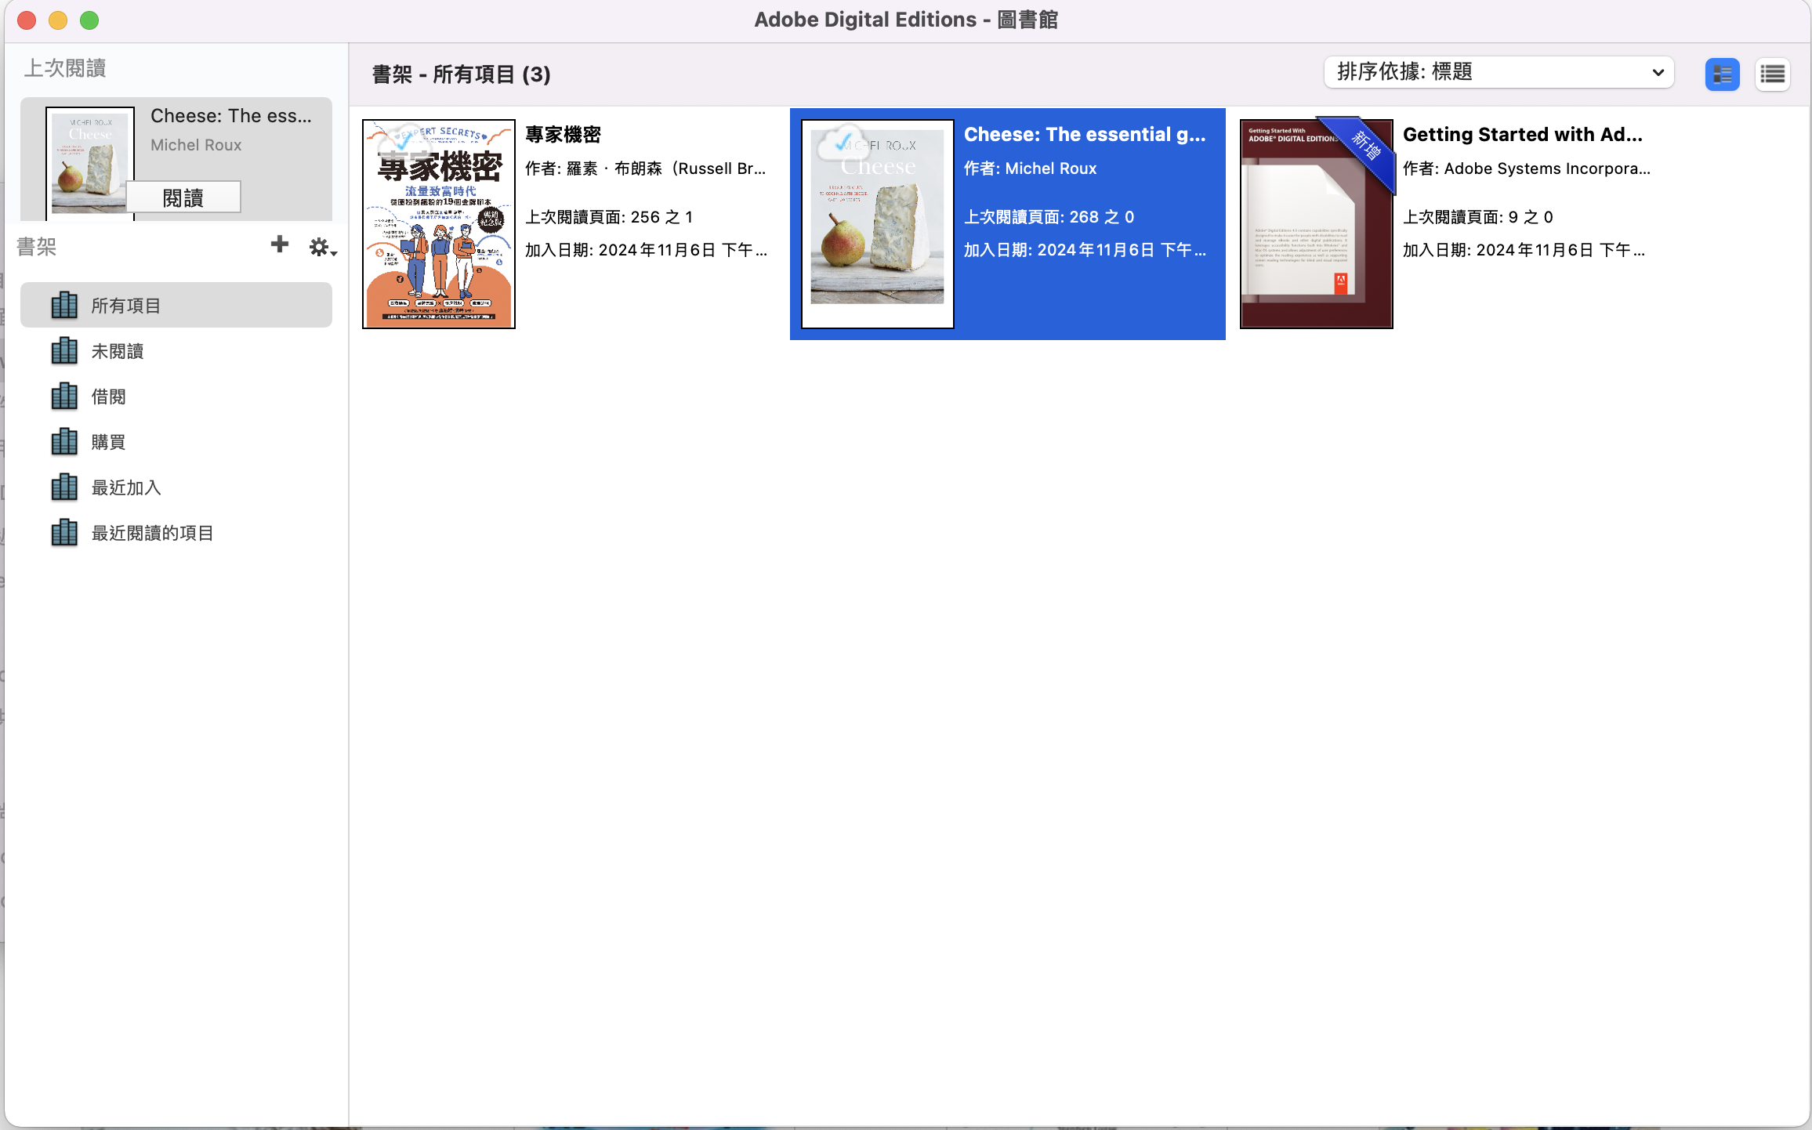Image resolution: width=1812 pixels, height=1130 pixels.
Task: Click the bookshelf icon next to 所有項目
Action: 64,305
